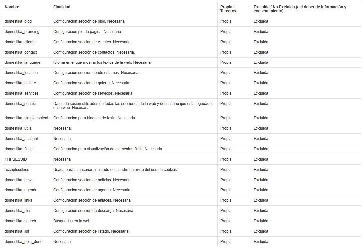
Task: Select the 'Configuración pie de página' text
Action: coord(88,32)
